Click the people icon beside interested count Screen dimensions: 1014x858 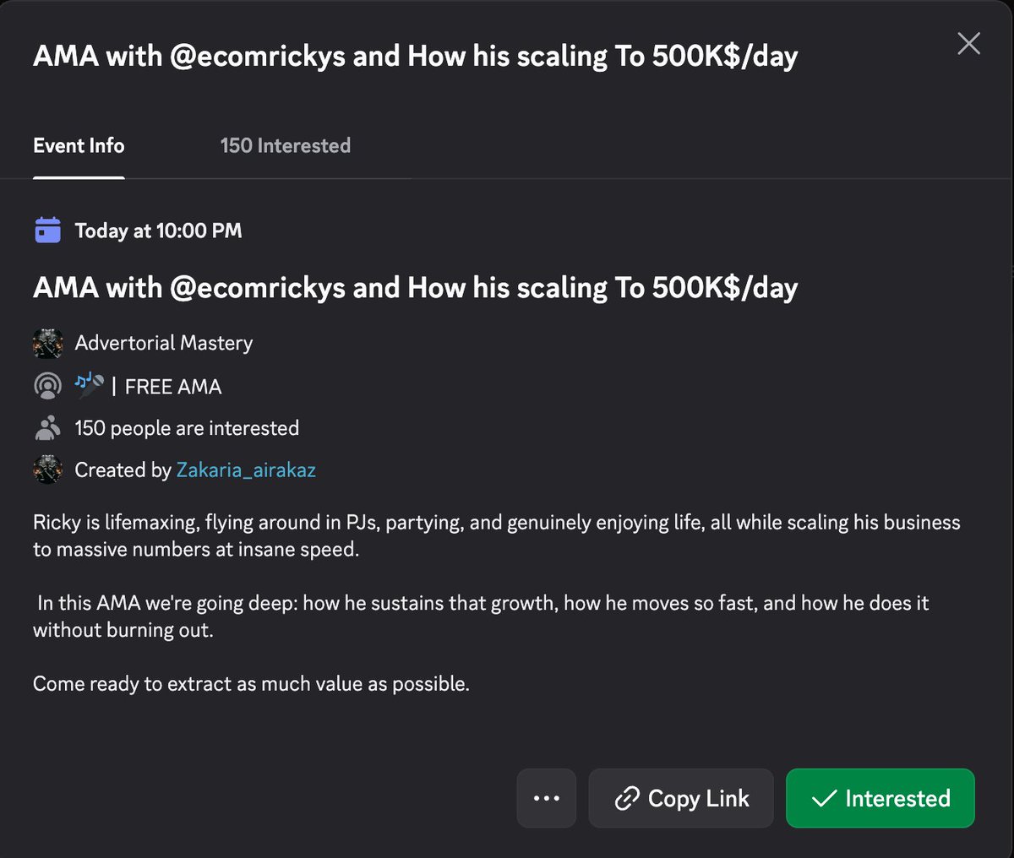[48, 428]
